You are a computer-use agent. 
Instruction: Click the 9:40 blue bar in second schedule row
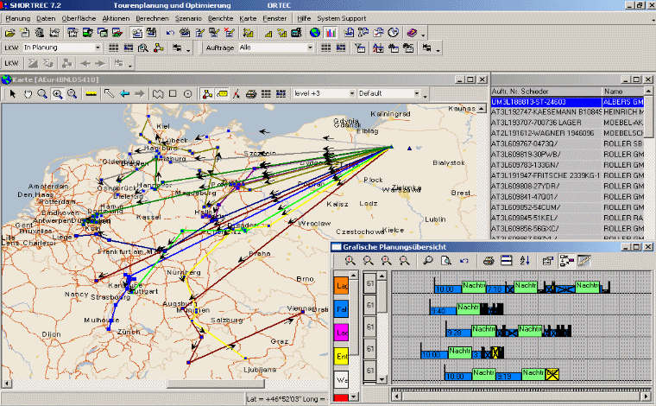[443, 311]
